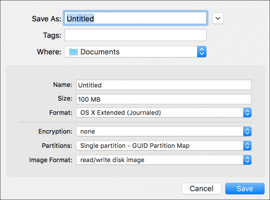Click blue arrows on the Where popup
Screen dimensions: 270x200
tap(201, 52)
